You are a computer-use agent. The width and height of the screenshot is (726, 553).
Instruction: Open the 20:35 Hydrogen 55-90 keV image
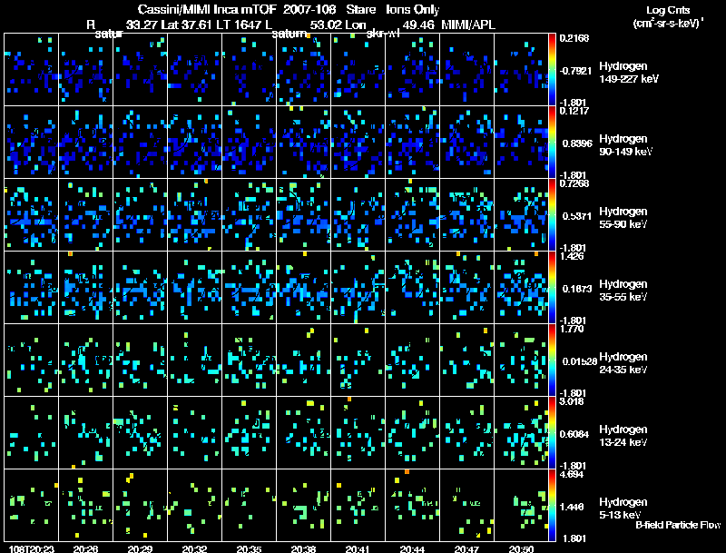click(249, 215)
